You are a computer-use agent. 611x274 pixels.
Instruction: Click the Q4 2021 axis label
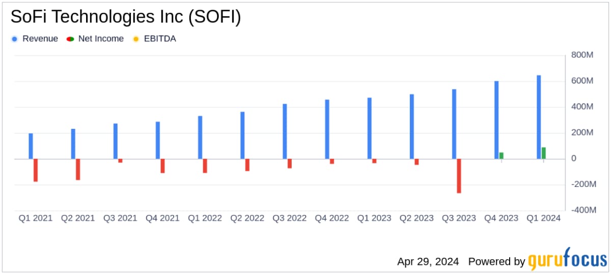click(x=162, y=218)
